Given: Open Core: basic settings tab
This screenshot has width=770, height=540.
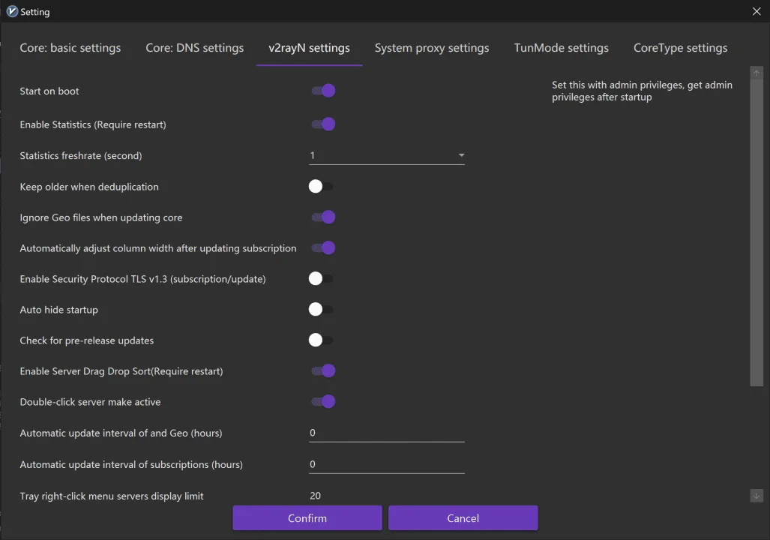Looking at the screenshot, I should pyautogui.click(x=70, y=48).
